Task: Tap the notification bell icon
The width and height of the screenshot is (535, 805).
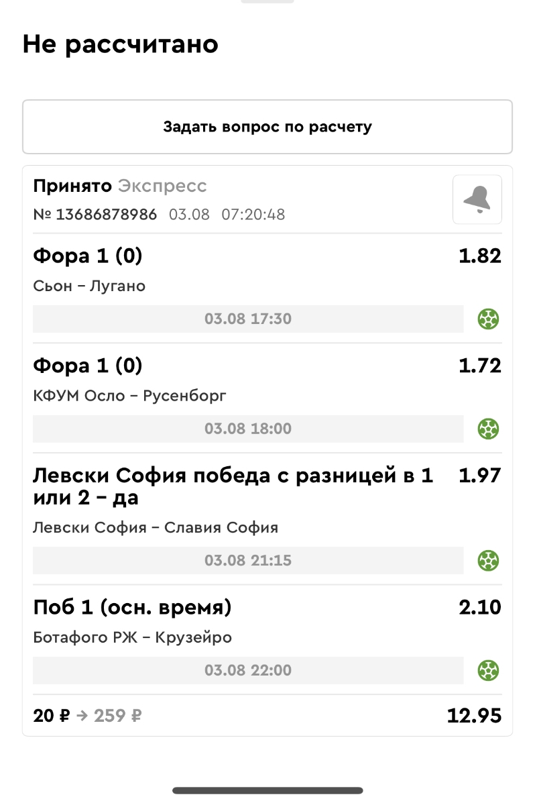Action: [477, 199]
